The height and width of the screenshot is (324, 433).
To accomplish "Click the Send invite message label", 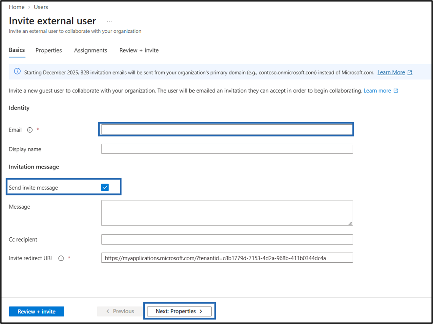I will [x=33, y=188].
